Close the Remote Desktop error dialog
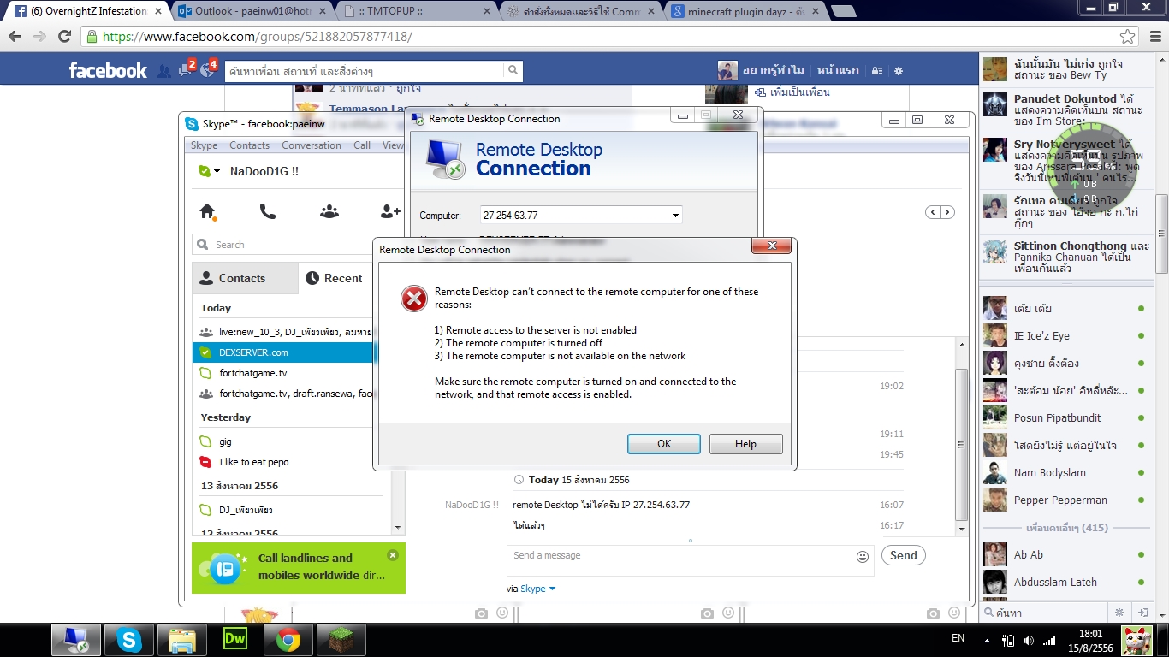Image resolution: width=1169 pixels, height=657 pixels. pos(770,247)
